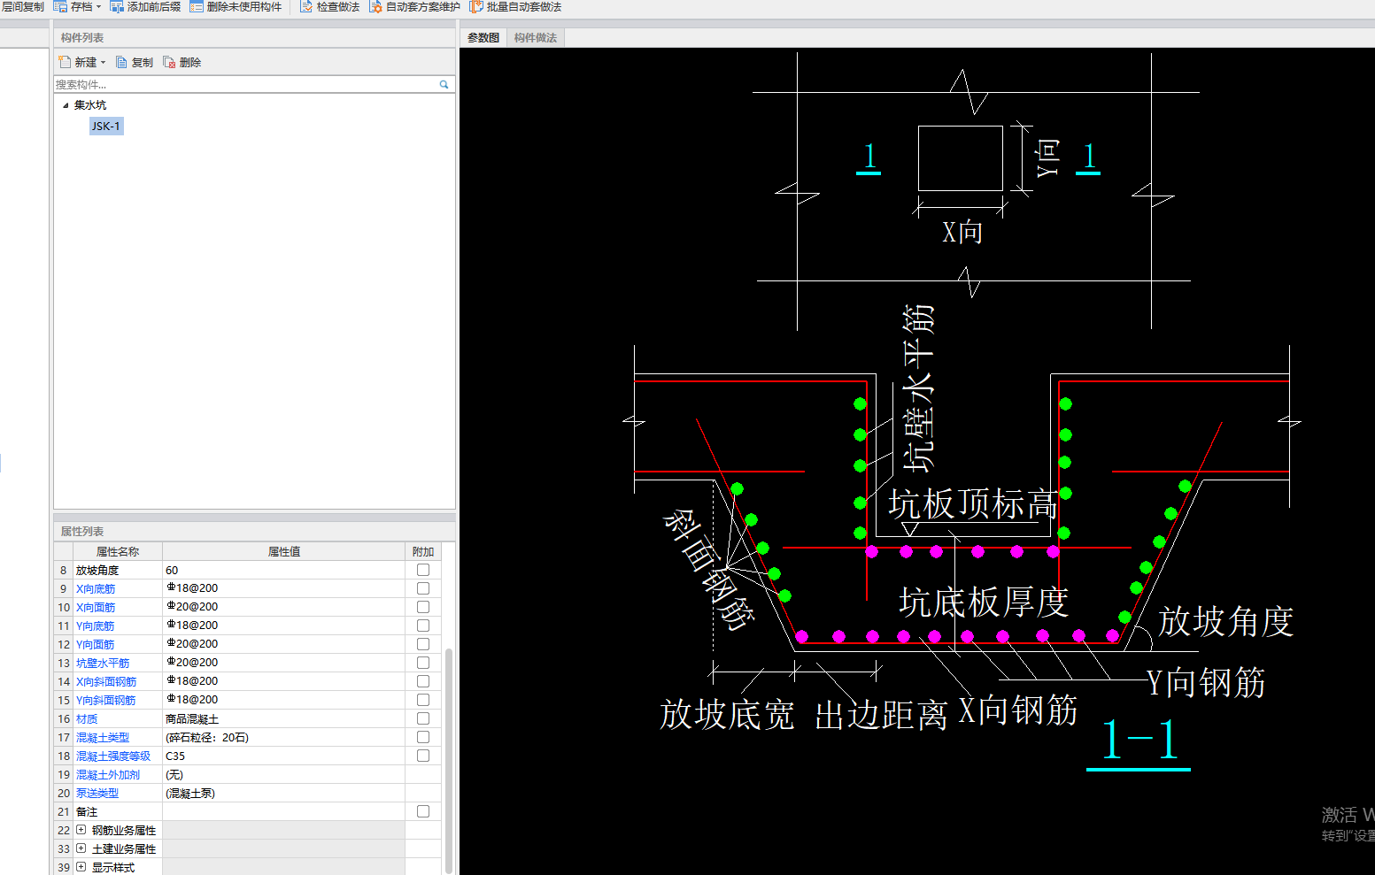1375x875 pixels.
Task: Toggle 附加 checkbox for X向面筋
Action: pos(423,608)
